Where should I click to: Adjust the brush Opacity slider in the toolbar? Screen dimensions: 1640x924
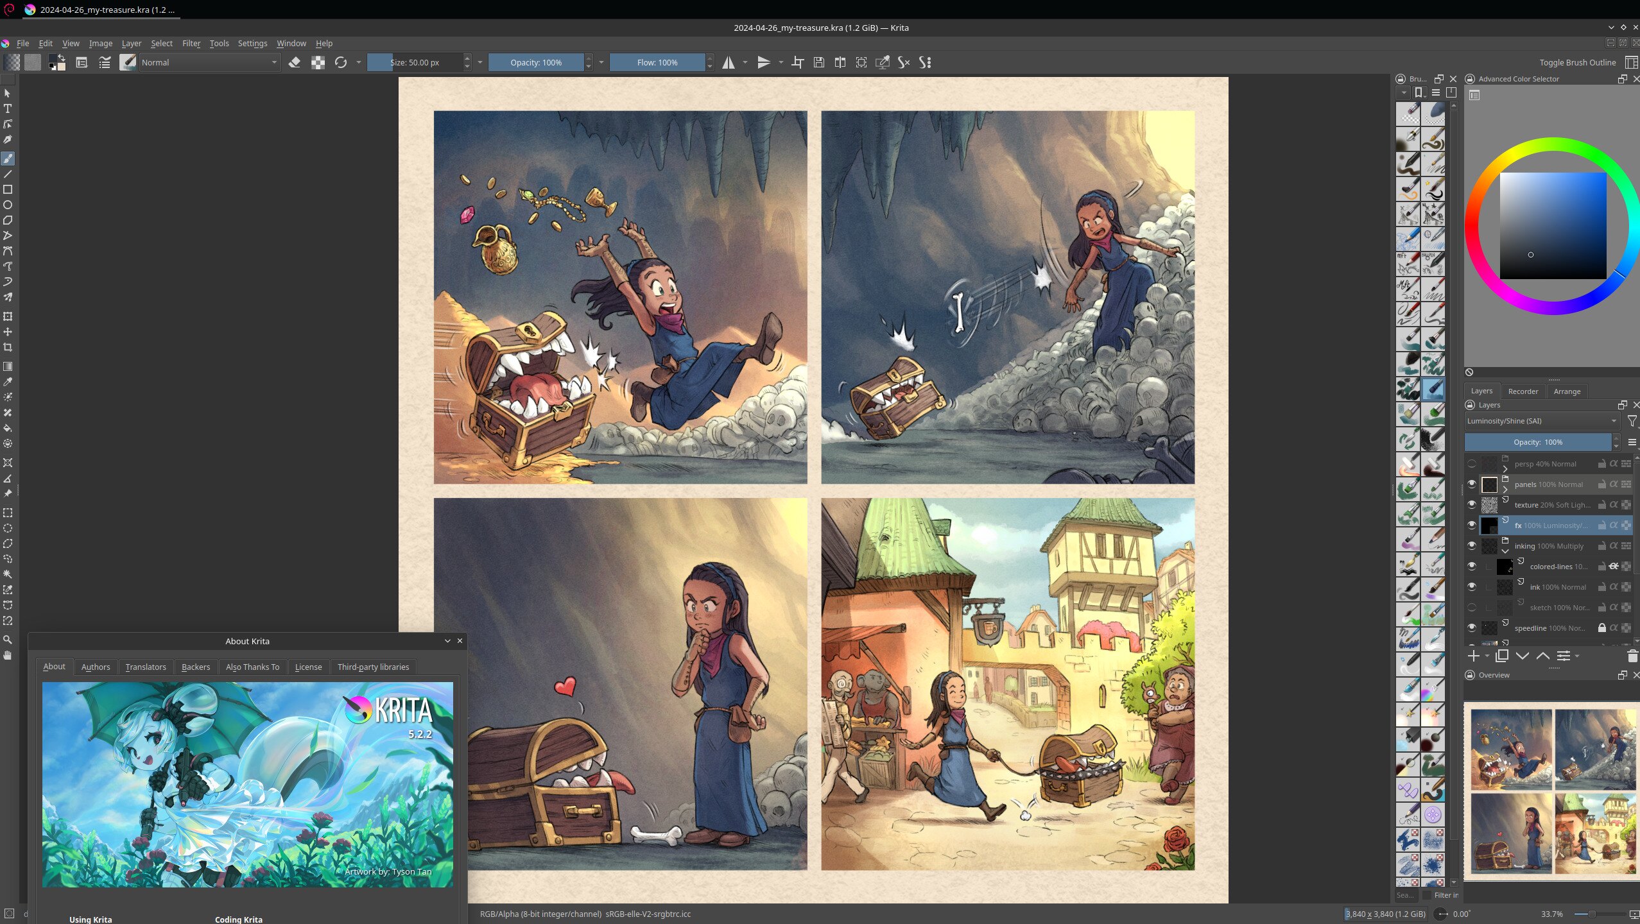536,62
